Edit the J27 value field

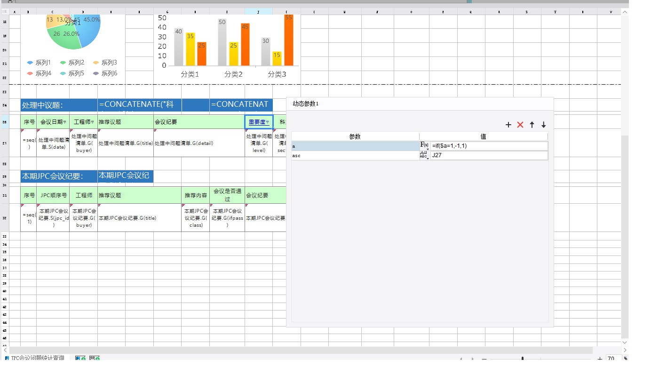click(489, 155)
